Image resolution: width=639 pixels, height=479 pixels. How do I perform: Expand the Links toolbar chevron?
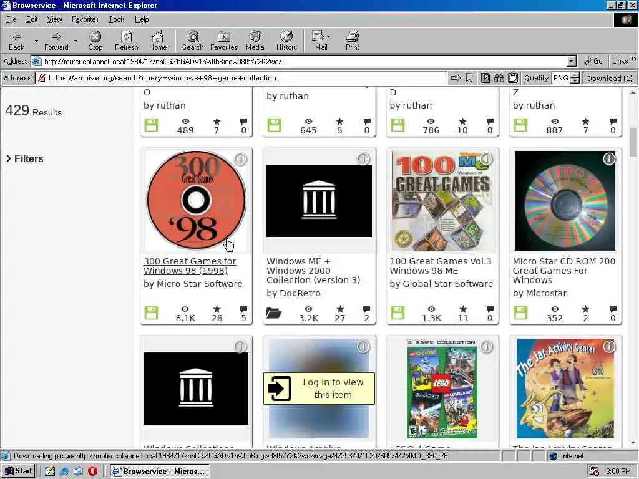[634, 59]
